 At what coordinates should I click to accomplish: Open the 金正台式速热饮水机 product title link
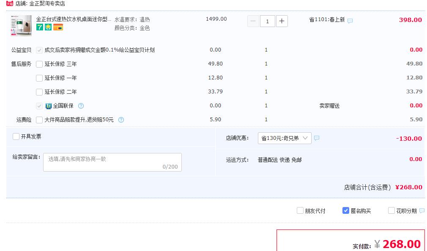[x=74, y=19]
